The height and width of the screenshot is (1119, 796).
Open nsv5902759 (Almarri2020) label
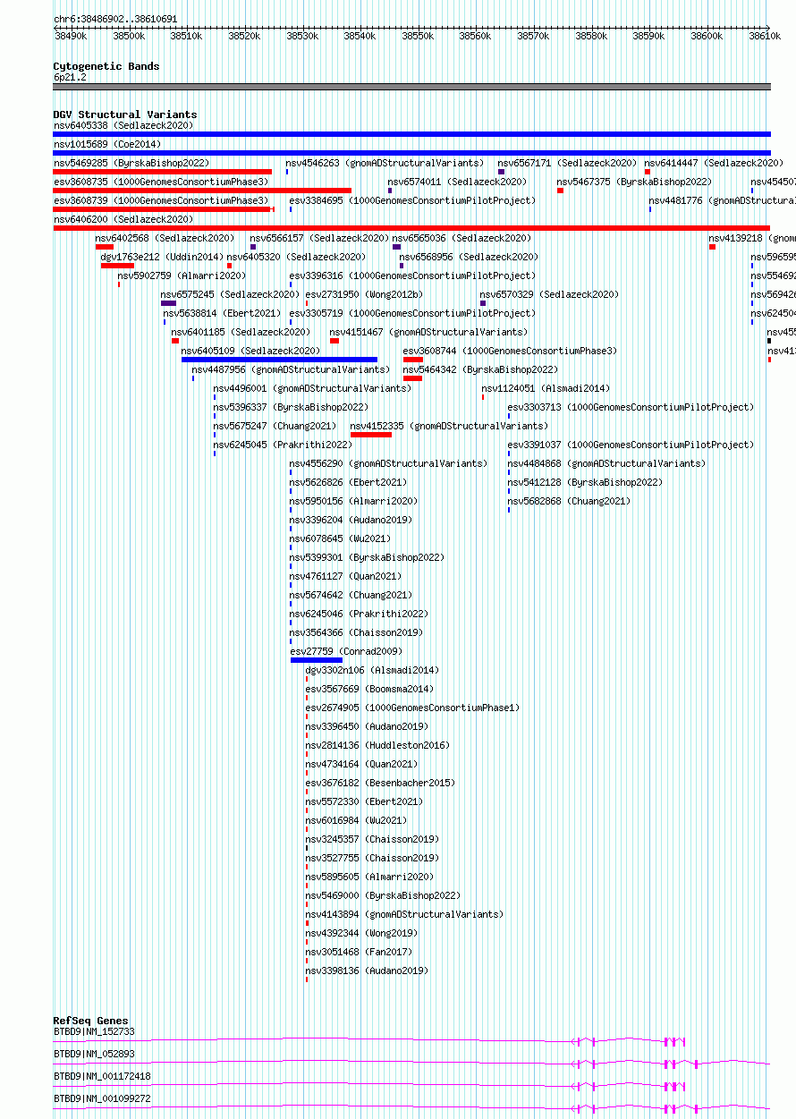click(182, 276)
